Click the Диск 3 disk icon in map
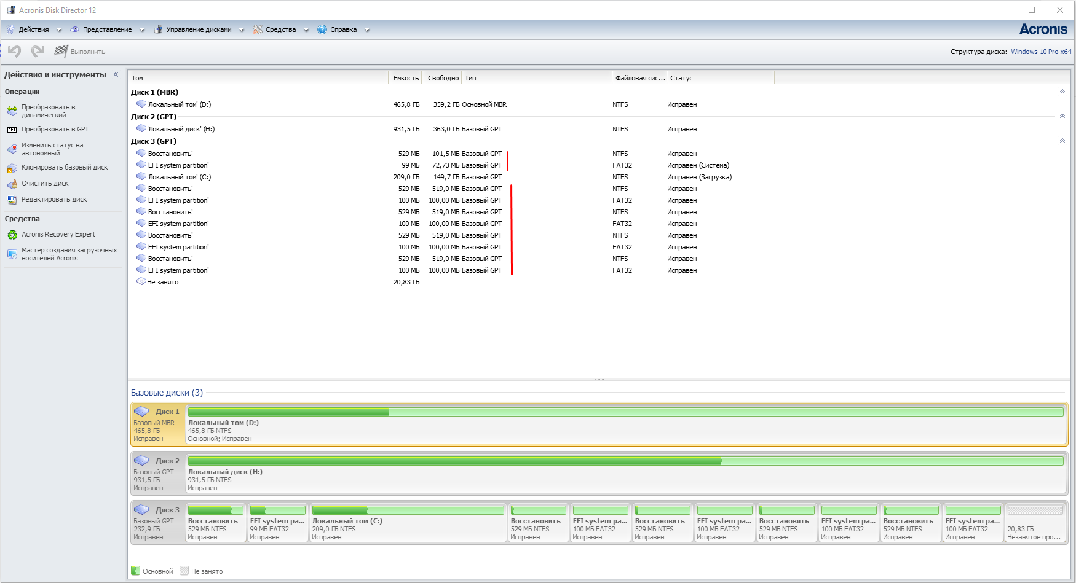Image resolution: width=1076 pixels, height=583 pixels. pyautogui.click(x=141, y=510)
